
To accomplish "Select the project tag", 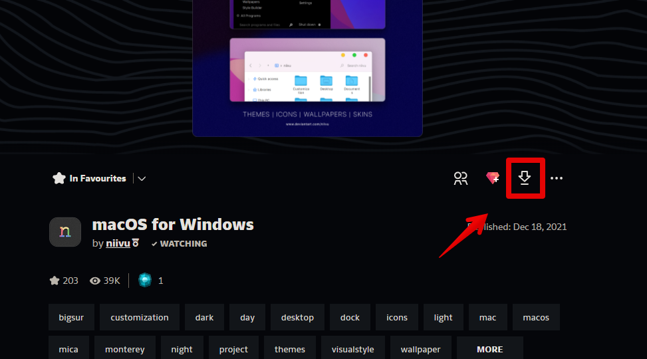I will pyautogui.click(x=233, y=349).
